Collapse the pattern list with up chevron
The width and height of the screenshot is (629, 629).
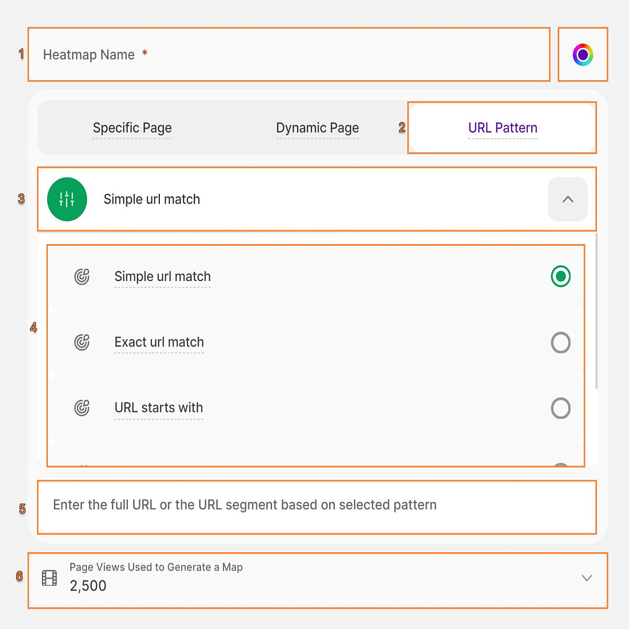click(568, 199)
